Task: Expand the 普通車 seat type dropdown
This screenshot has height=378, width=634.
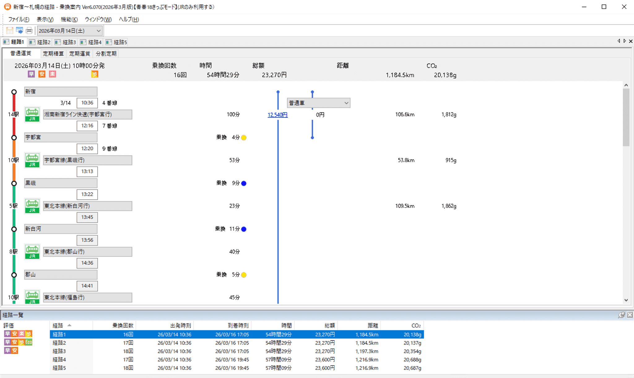Action: coord(346,103)
